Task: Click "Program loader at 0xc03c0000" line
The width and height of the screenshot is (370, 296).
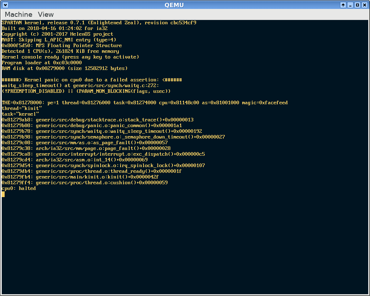Action: pyautogui.click(x=42, y=62)
